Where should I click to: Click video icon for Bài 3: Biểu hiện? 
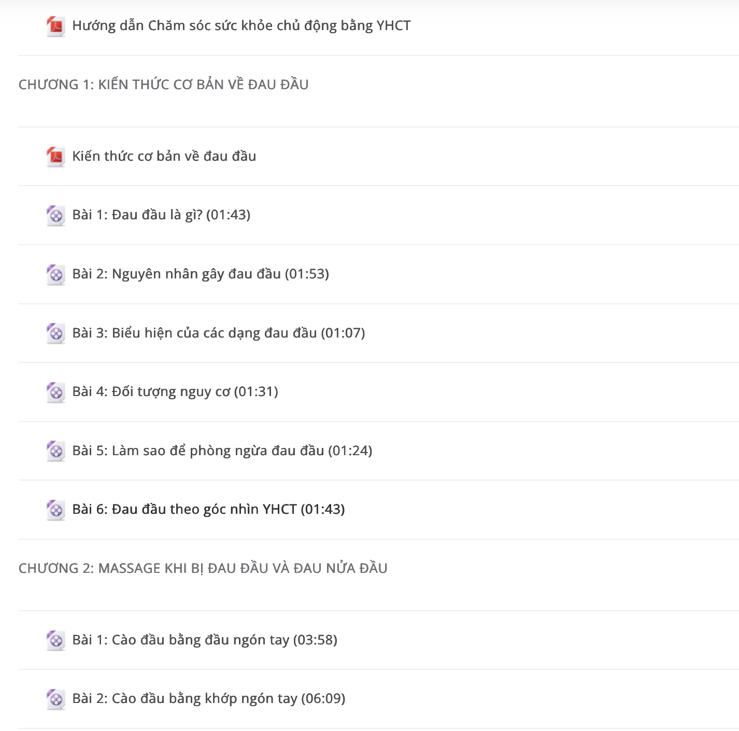(55, 333)
